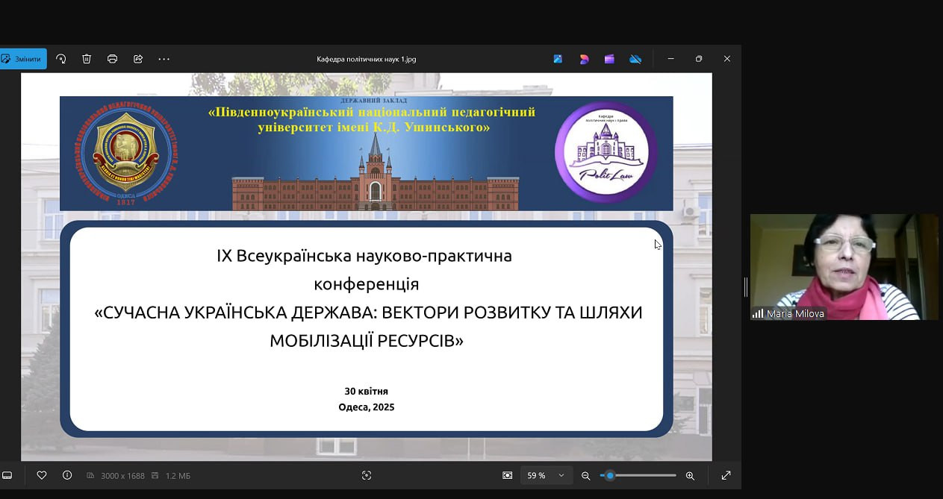The height and width of the screenshot is (499, 943).
Task: Fit image to window using the fit icon
Action: click(508, 475)
